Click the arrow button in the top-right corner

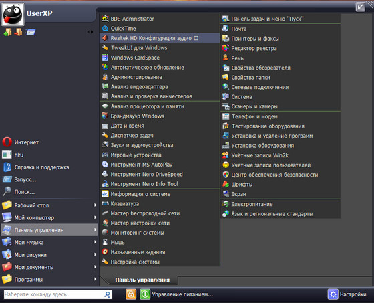click(x=360, y=7)
